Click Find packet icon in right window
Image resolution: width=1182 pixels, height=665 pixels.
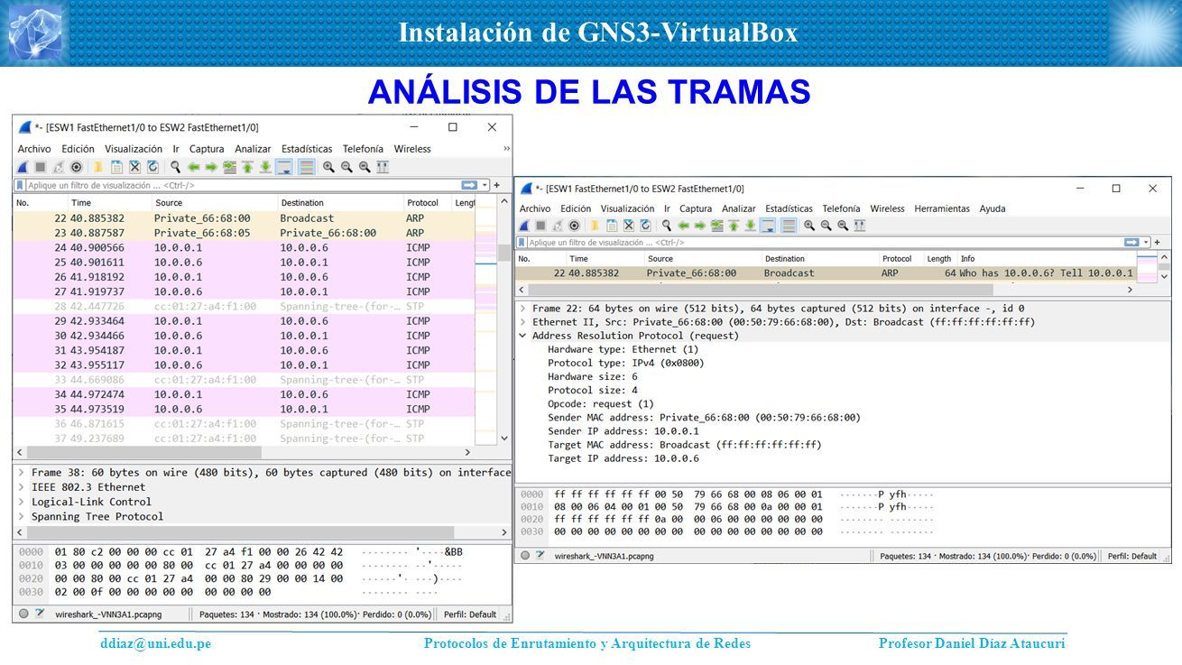[x=667, y=226]
